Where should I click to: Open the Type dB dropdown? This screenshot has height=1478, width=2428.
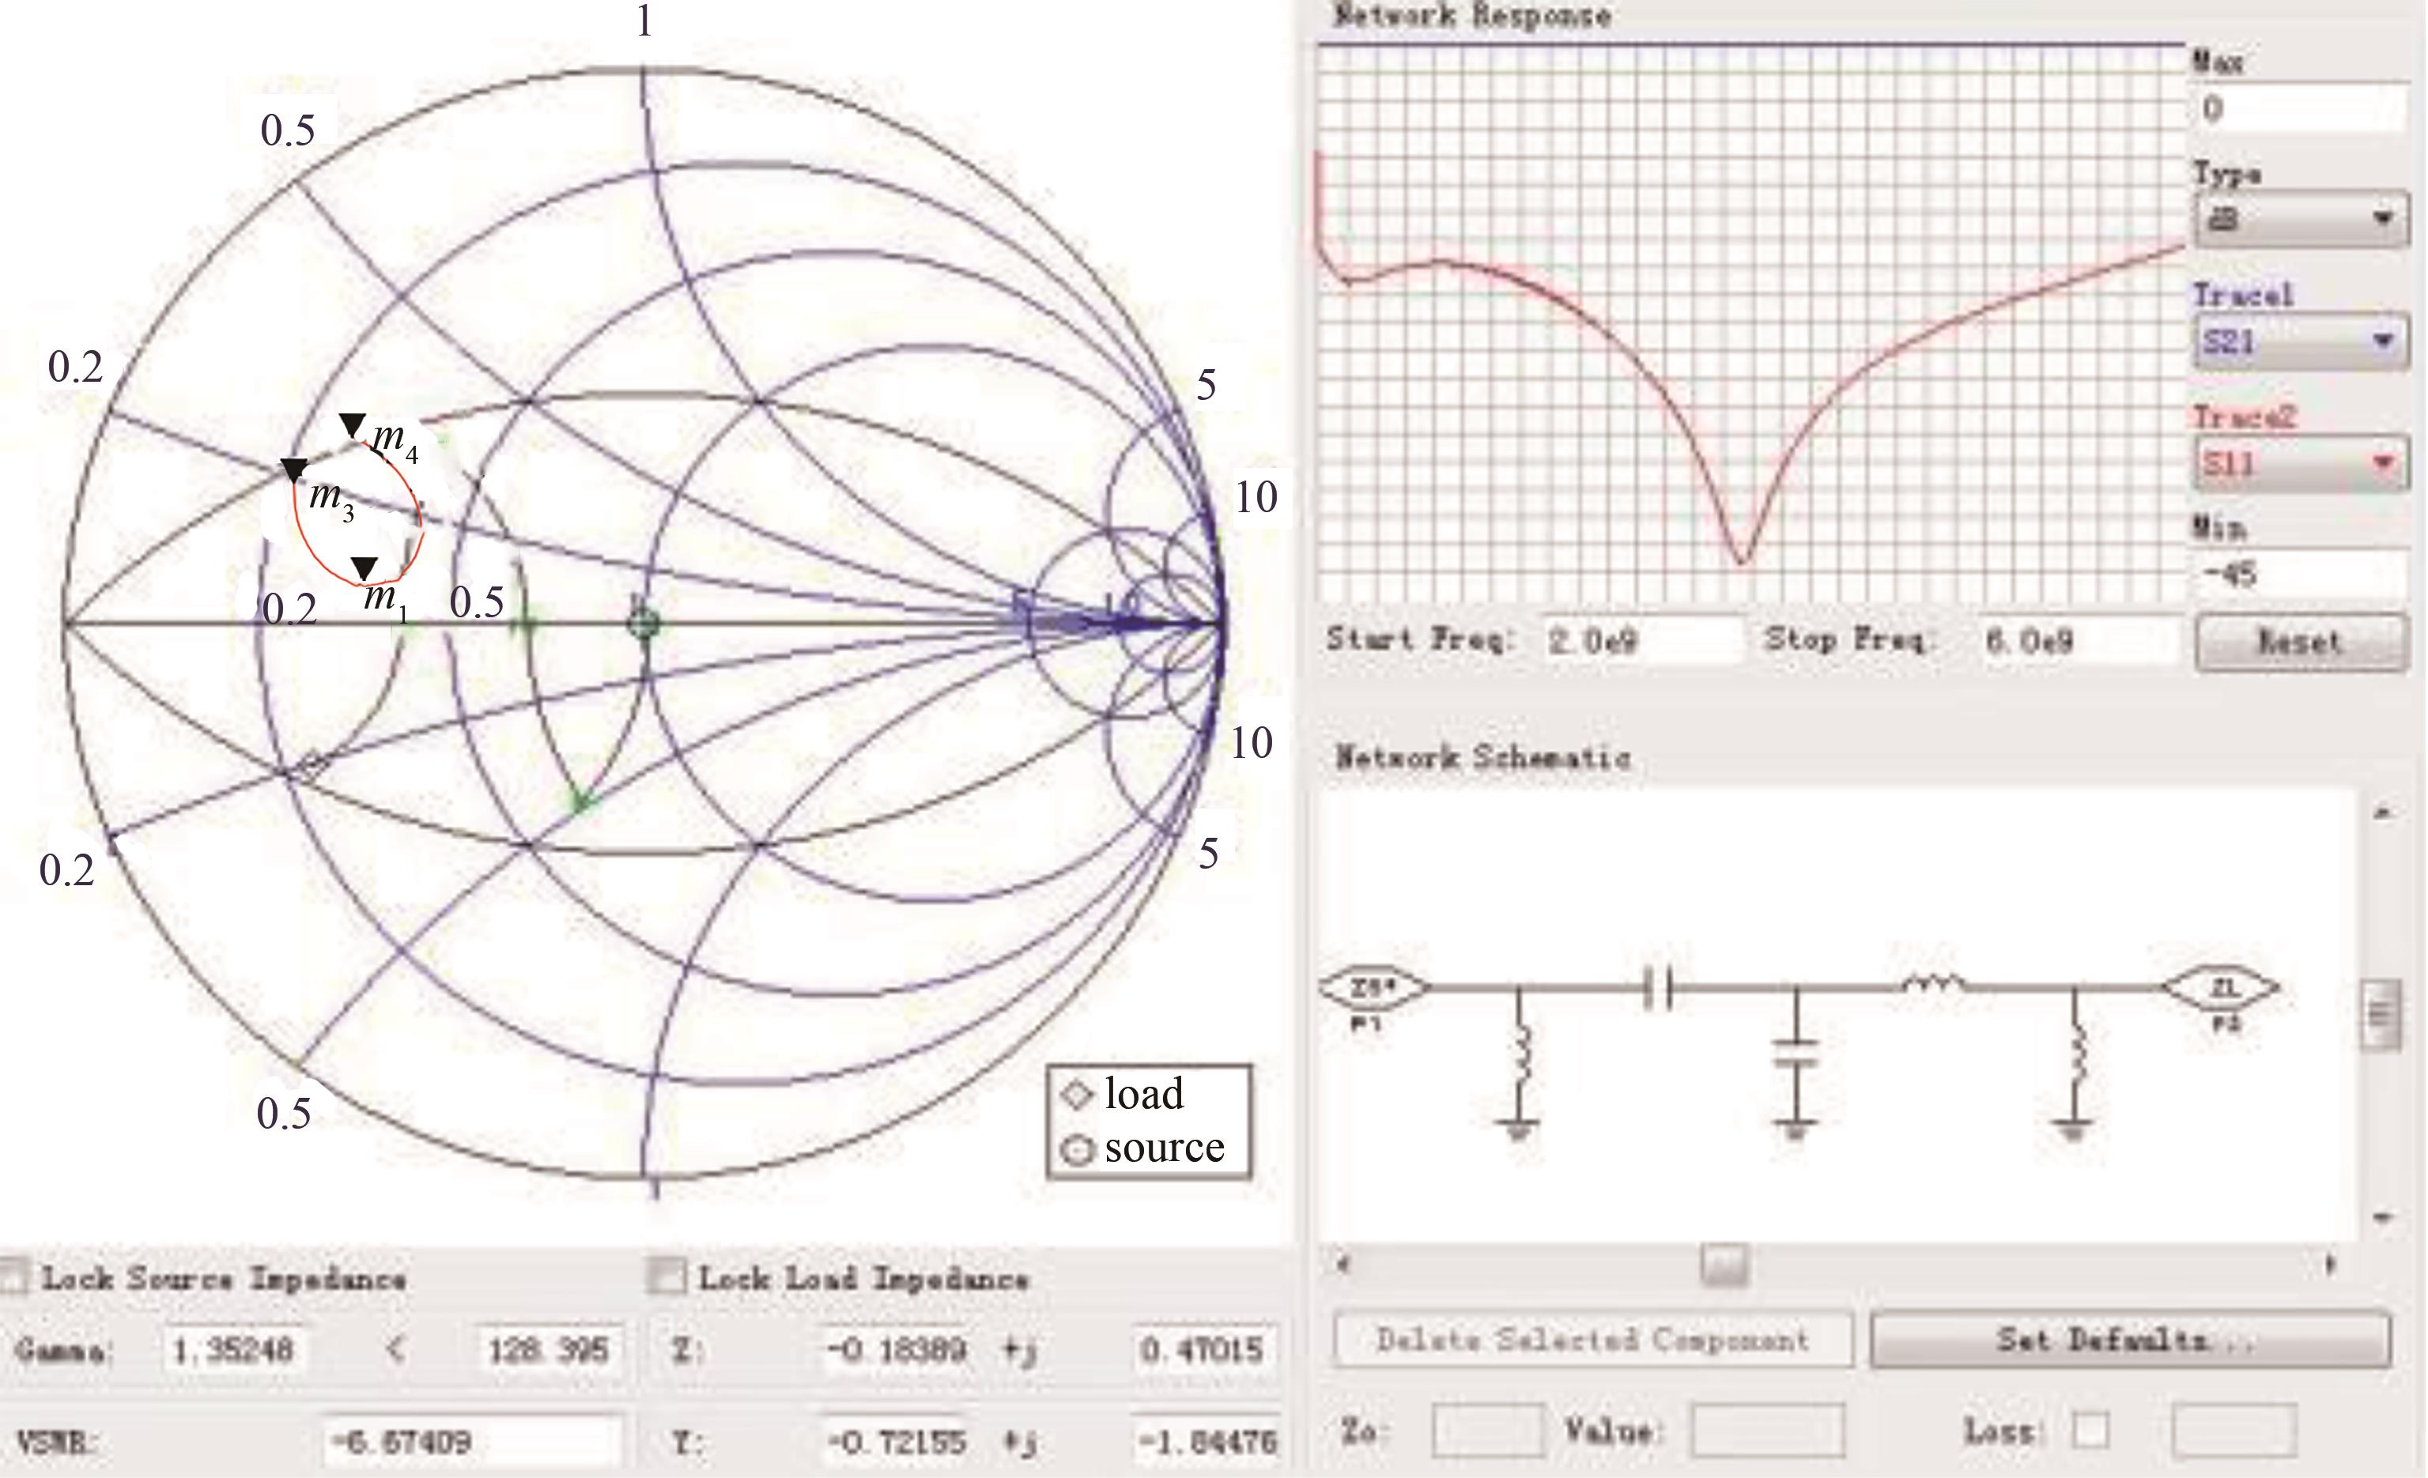tap(2301, 219)
